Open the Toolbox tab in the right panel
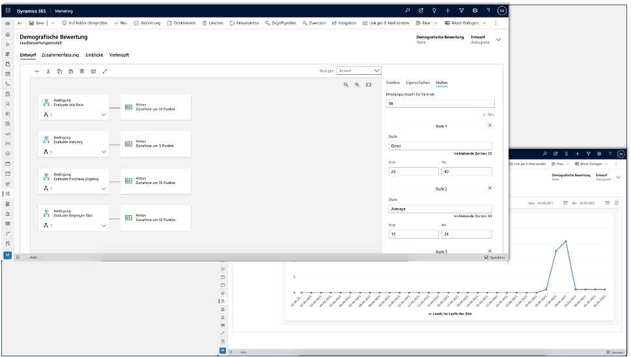The height and width of the screenshot is (357, 631). [393, 83]
